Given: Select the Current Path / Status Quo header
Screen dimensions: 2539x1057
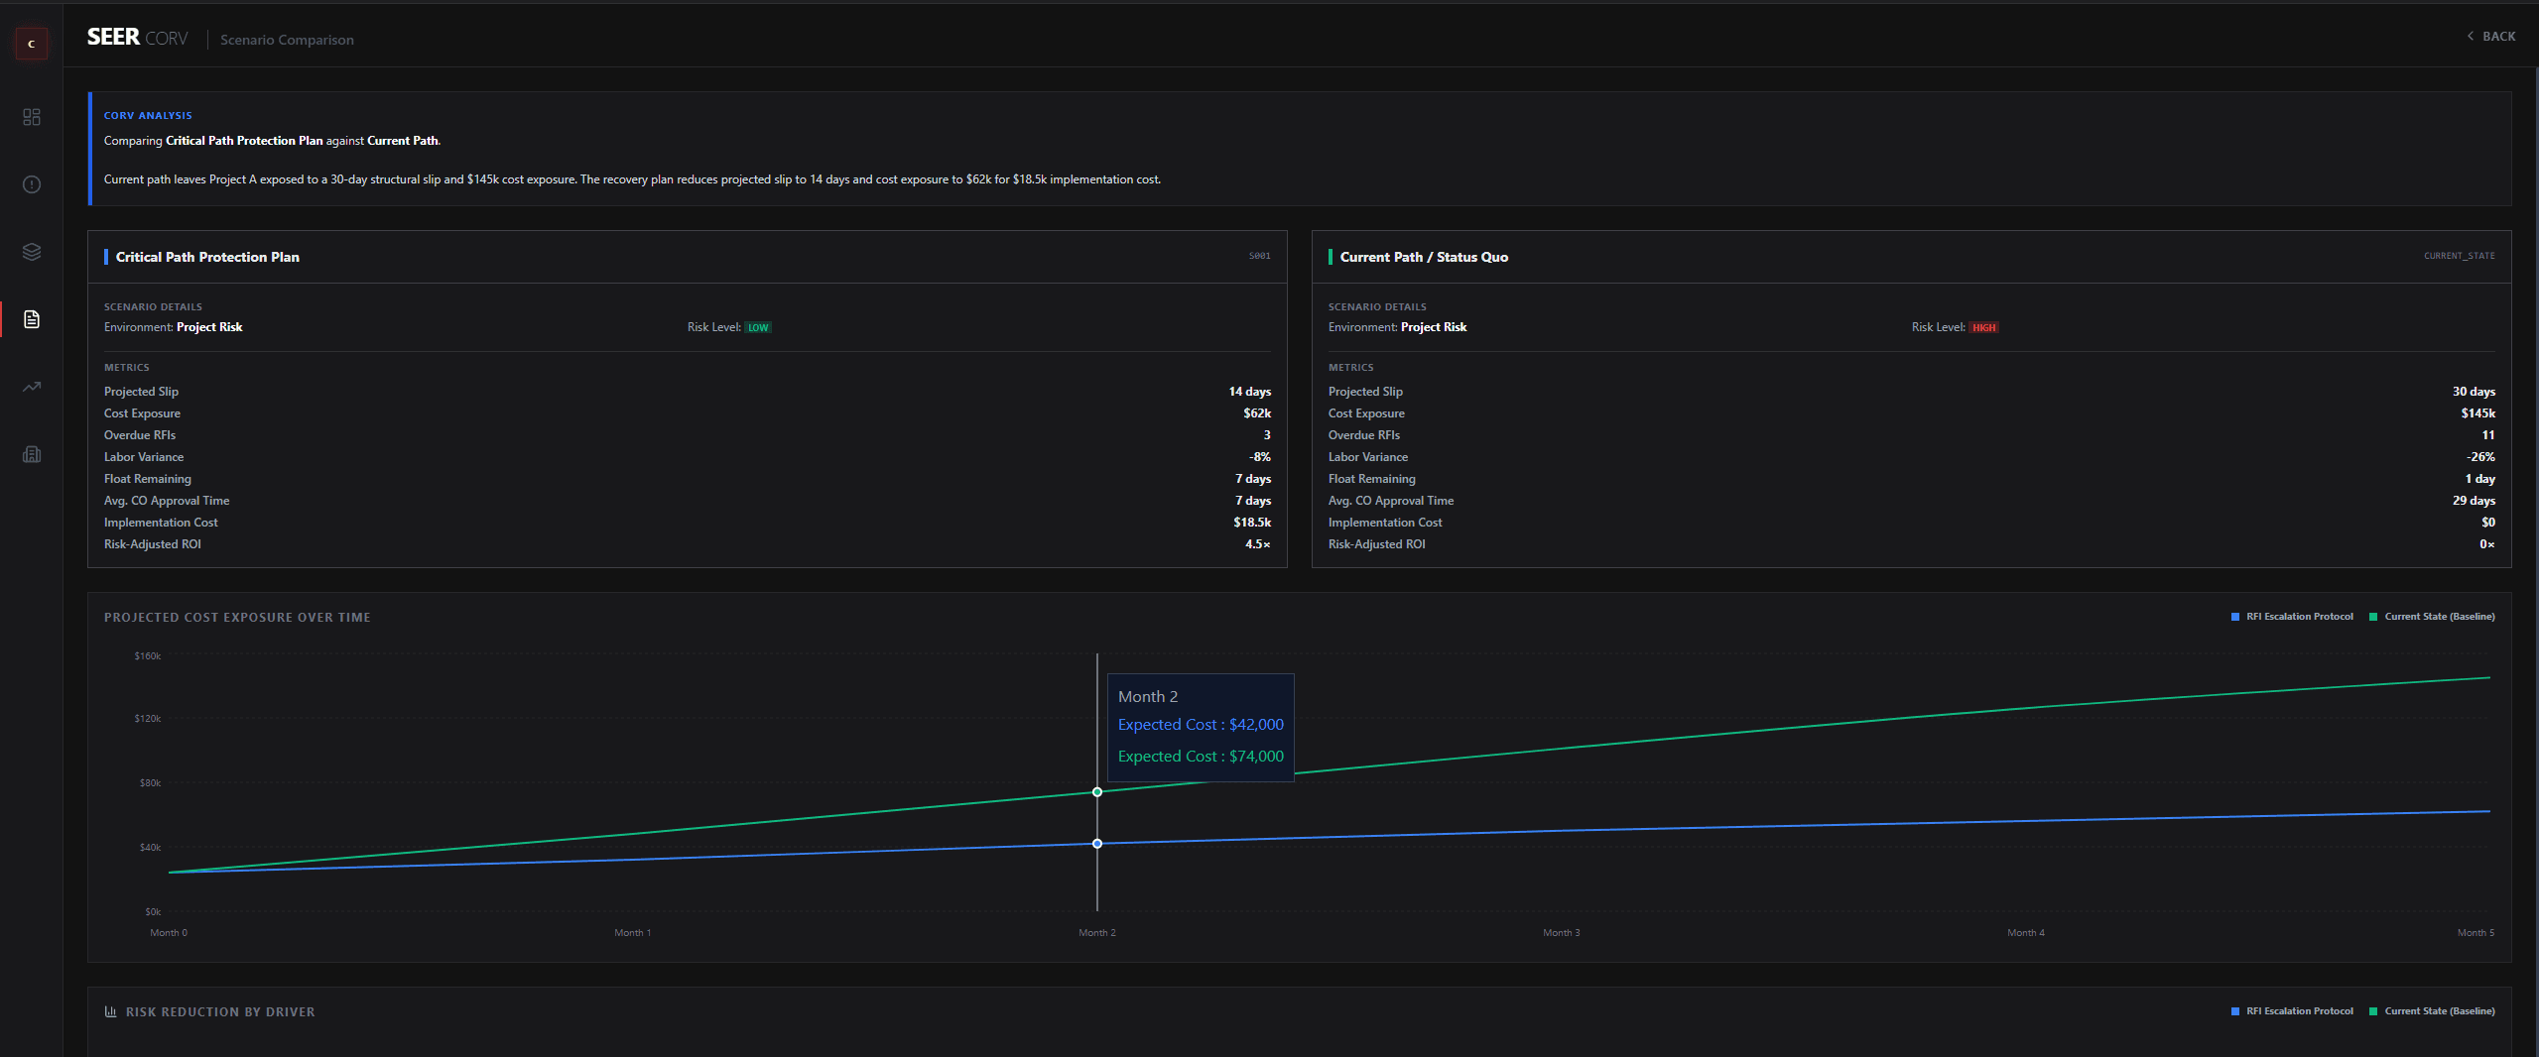Looking at the screenshot, I should tap(1912, 257).
